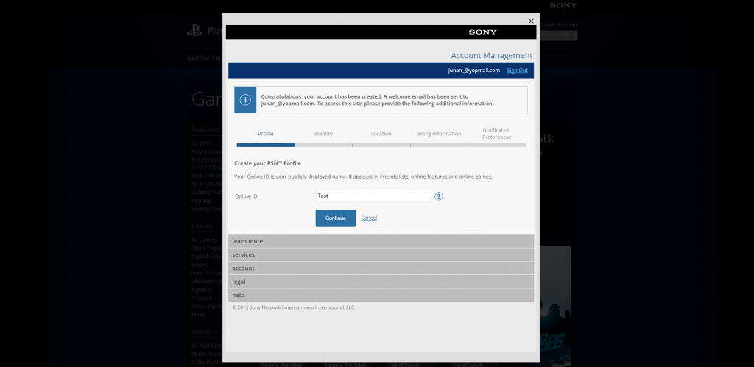This screenshot has height=367, width=754.
Task: Select the Billing Information step tab
Action: coord(439,134)
